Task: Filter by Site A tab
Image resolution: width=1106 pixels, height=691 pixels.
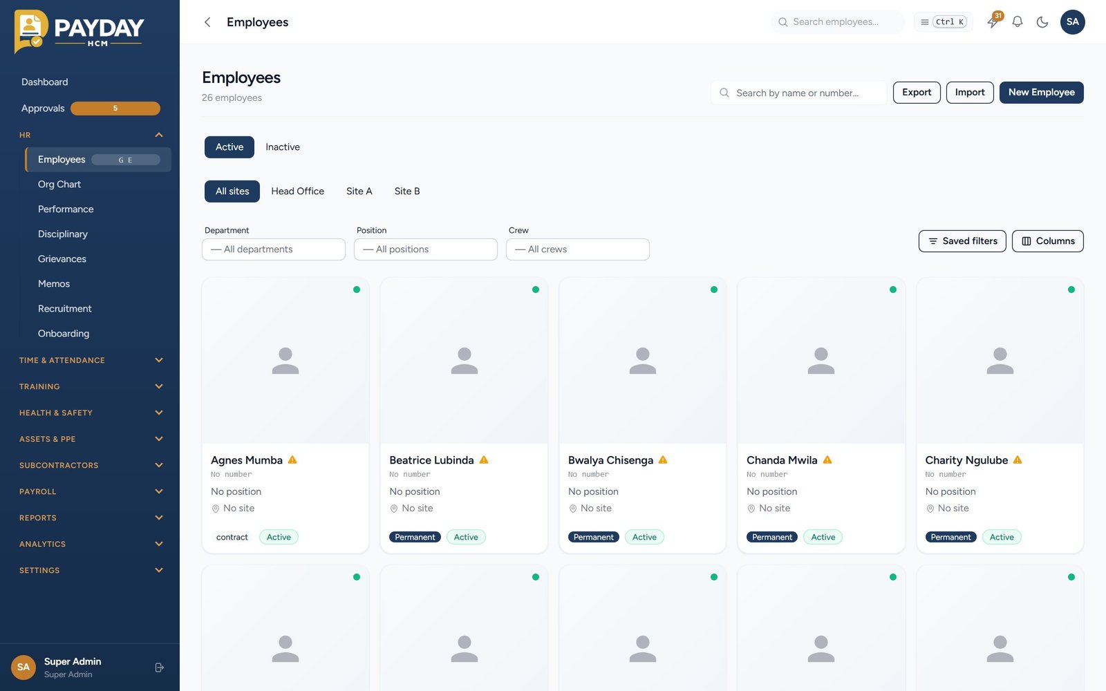Action: coord(359,191)
